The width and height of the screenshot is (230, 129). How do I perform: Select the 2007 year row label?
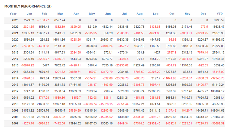pos(15,123)
